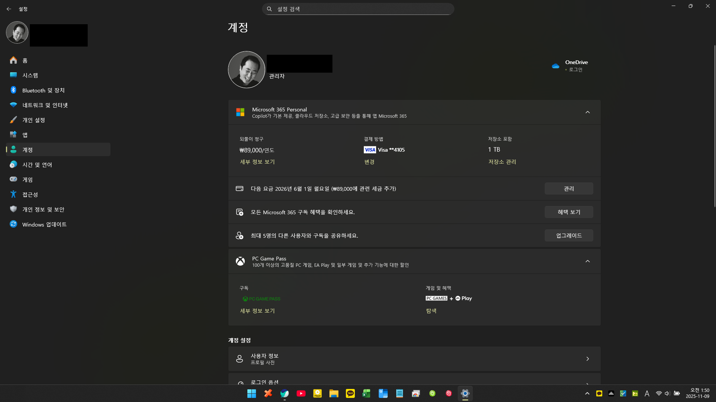Click the Windows Start button
Viewport: 716px width, 402px height.
click(x=251, y=393)
